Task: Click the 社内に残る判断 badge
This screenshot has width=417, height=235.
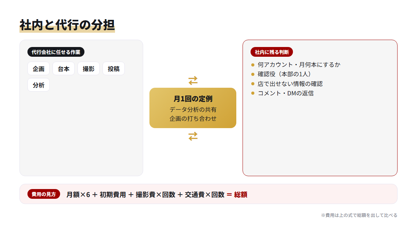Action: pos(272,52)
